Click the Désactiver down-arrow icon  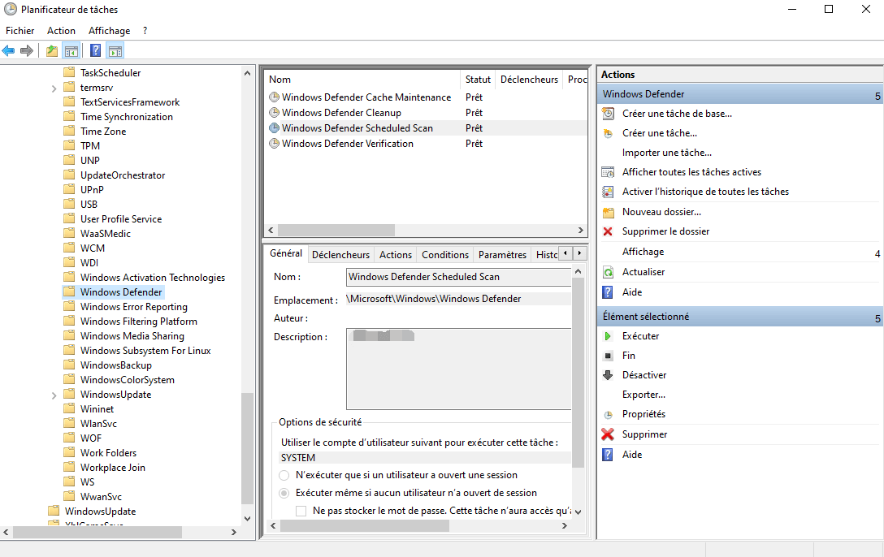pyautogui.click(x=608, y=375)
